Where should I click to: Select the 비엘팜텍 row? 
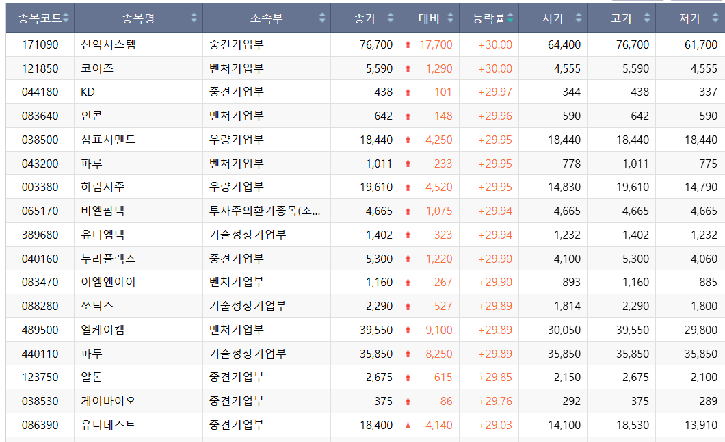(99, 210)
